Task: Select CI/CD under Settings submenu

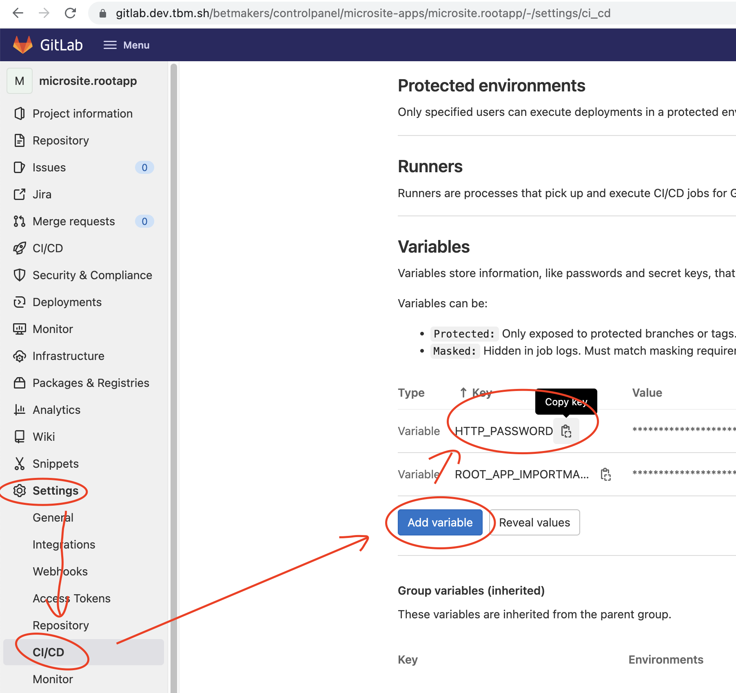Action: (x=48, y=652)
